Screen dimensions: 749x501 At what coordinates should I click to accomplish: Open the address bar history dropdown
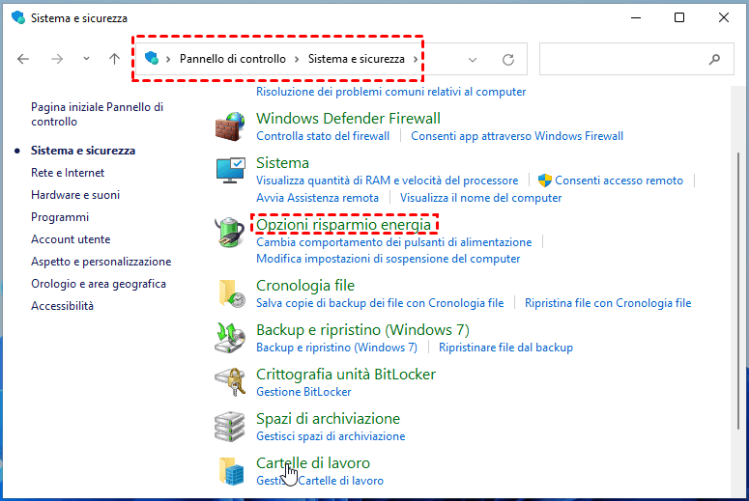(473, 60)
